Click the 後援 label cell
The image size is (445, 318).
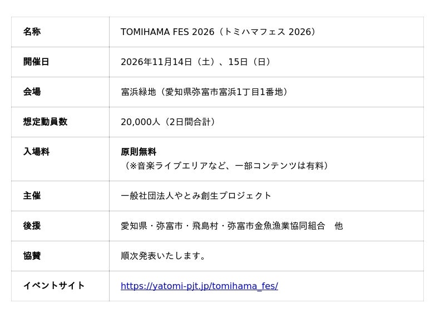click(60, 226)
